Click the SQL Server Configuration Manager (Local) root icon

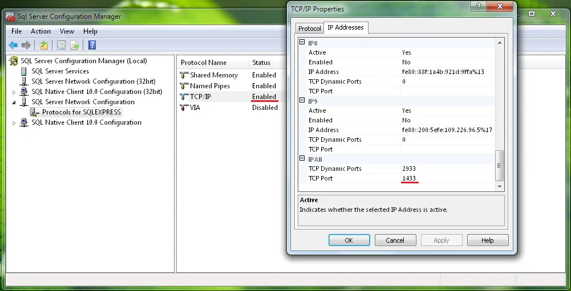click(14, 61)
